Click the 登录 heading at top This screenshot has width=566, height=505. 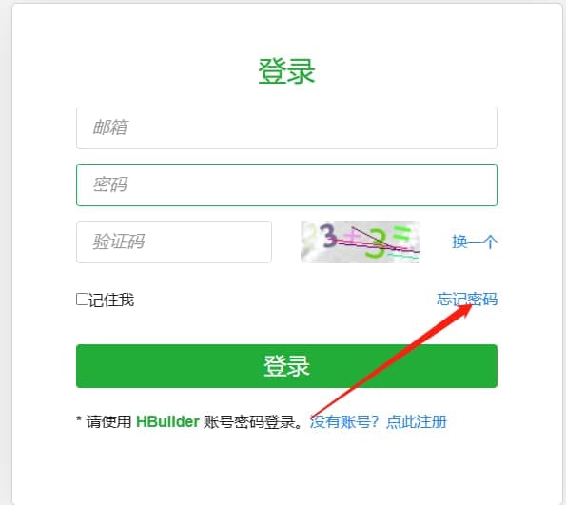point(286,71)
